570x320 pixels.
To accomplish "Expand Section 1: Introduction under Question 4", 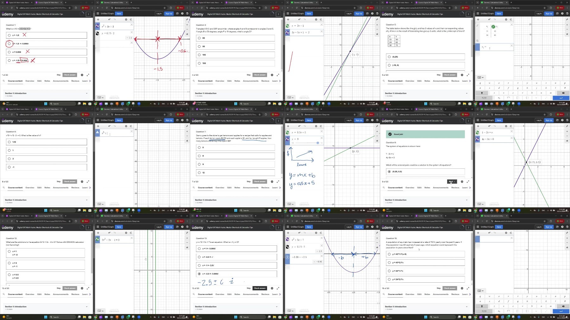I will [236, 94].
